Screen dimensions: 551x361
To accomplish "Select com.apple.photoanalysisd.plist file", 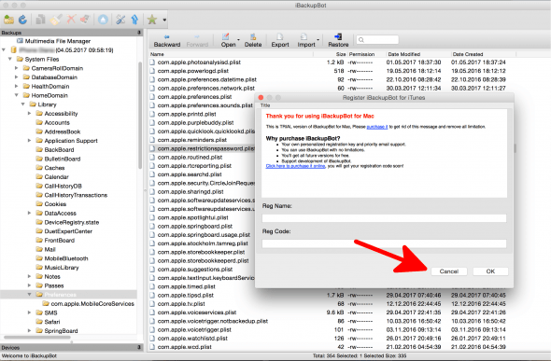I will (199, 62).
